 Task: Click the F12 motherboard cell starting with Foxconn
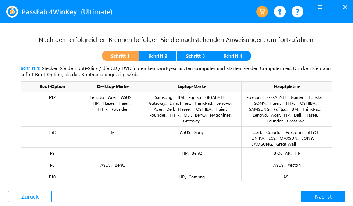click(287, 109)
